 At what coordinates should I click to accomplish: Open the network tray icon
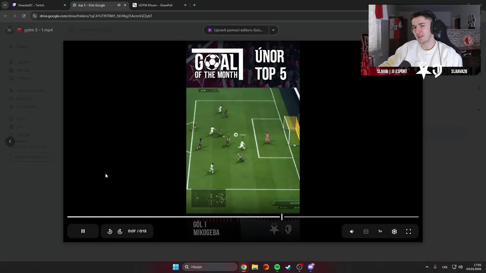click(x=454, y=267)
